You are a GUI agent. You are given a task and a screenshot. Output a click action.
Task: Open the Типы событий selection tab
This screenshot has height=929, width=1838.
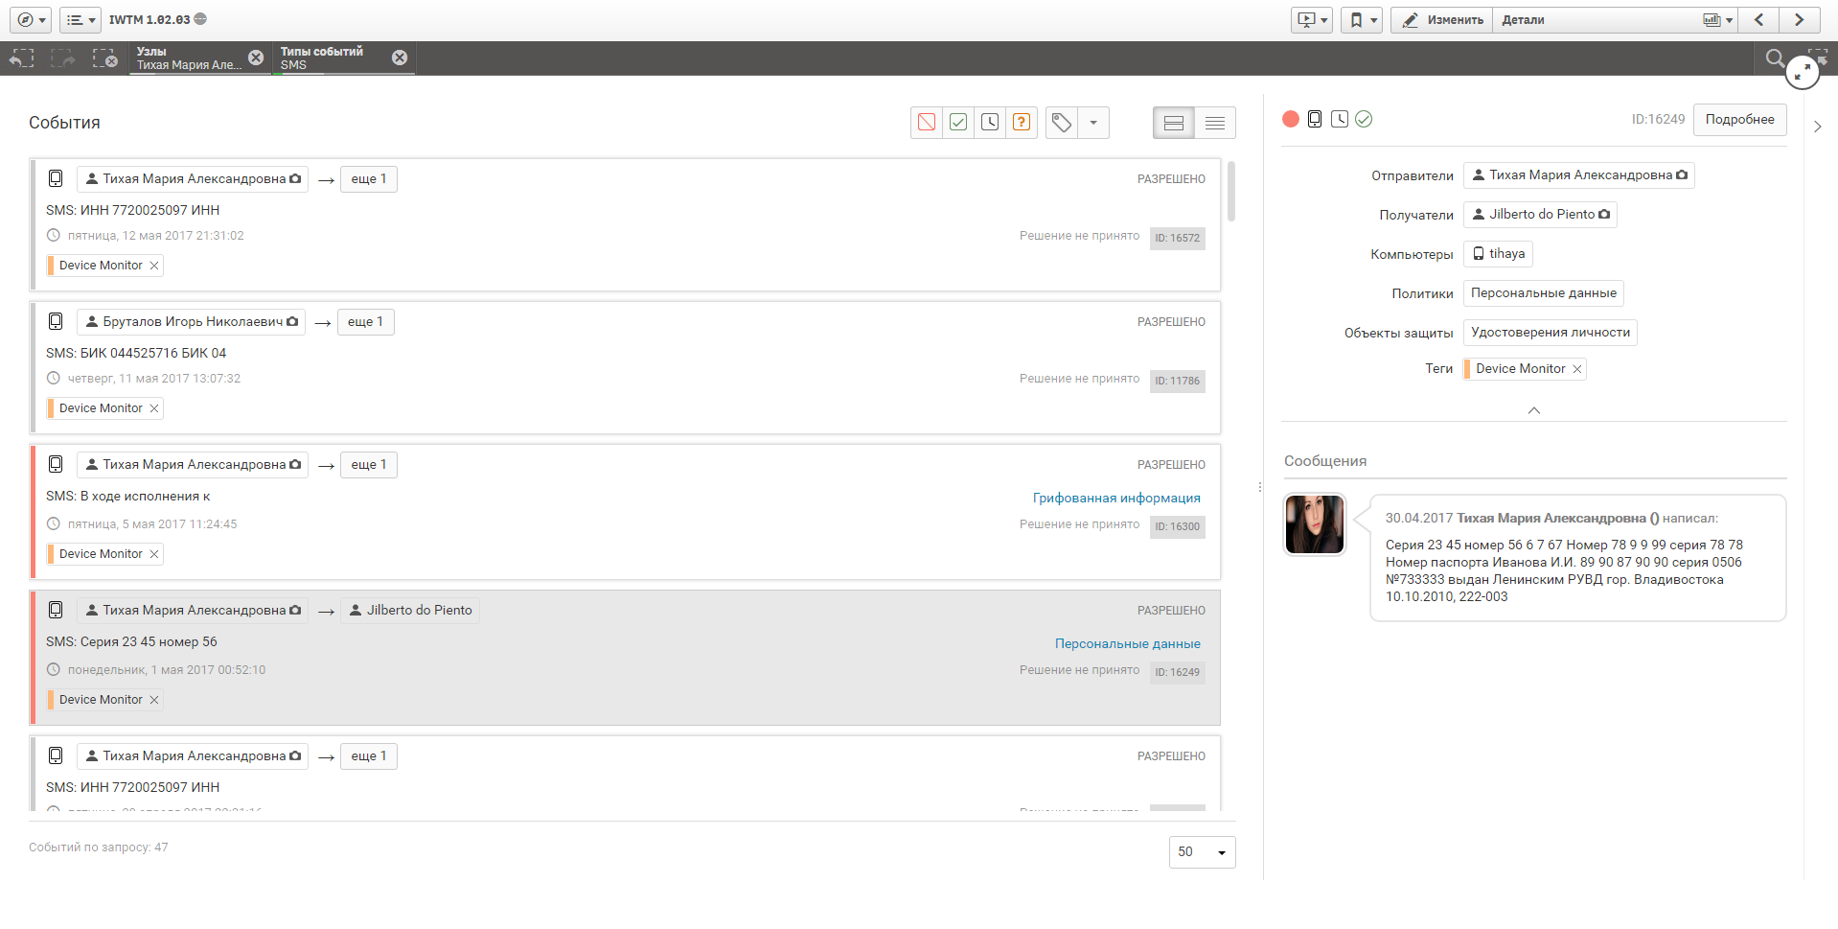[x=333, y=58]
